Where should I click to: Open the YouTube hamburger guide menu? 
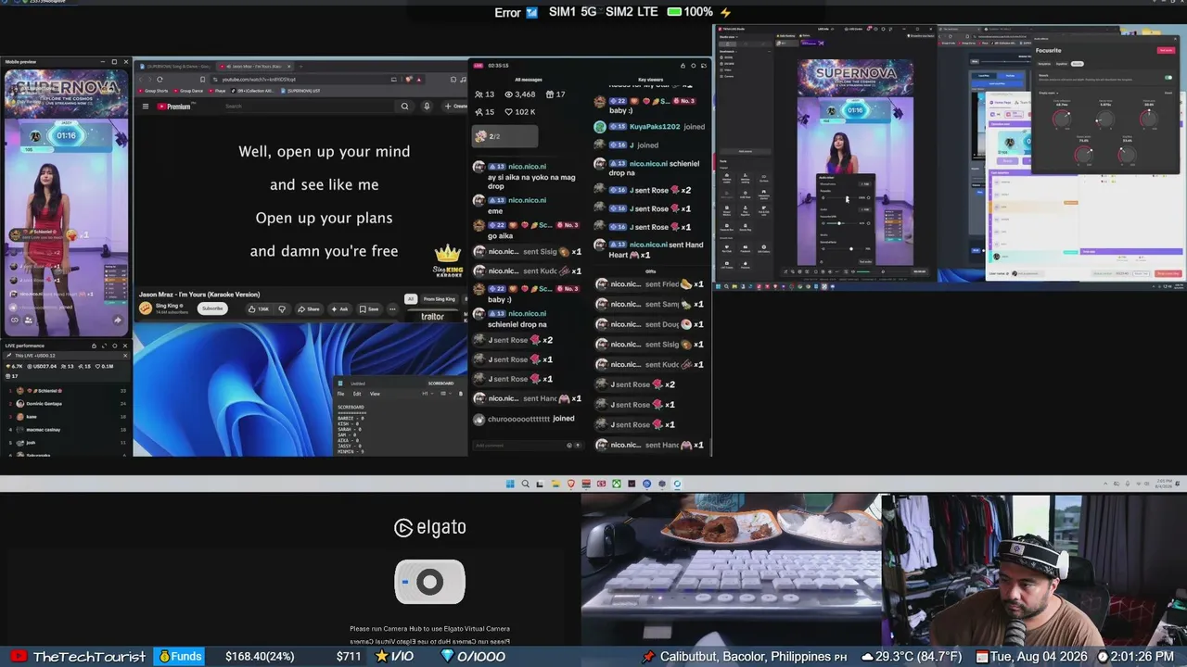click(145, 107)
